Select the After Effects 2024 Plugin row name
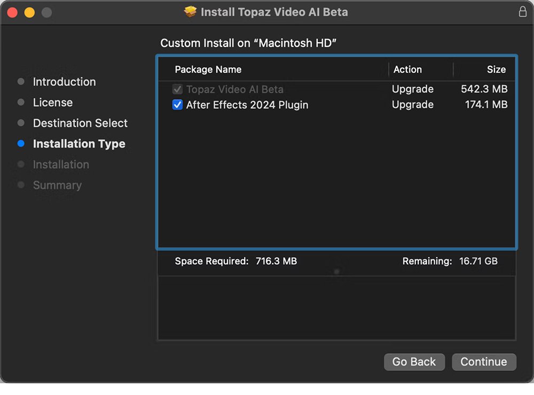534x395 pixels. 247,105
